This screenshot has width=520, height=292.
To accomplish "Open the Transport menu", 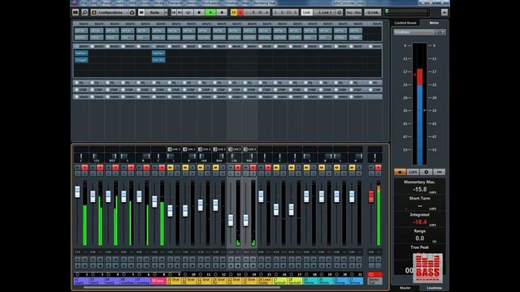I will tap(175, 2).
